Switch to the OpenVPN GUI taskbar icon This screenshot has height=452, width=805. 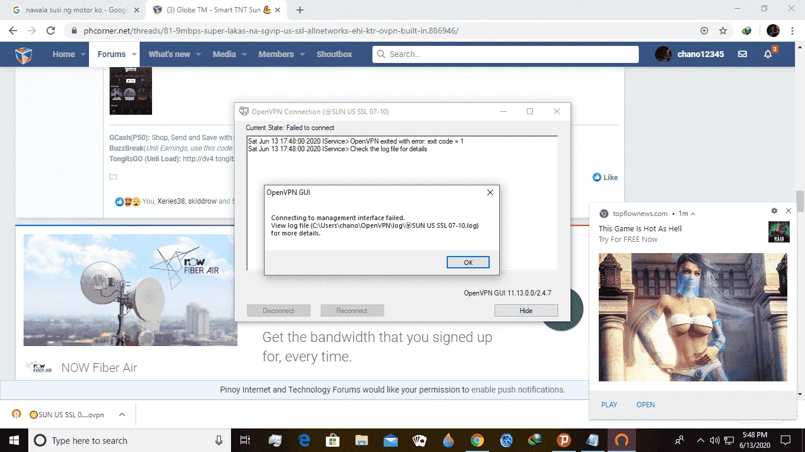pos(622,440)
